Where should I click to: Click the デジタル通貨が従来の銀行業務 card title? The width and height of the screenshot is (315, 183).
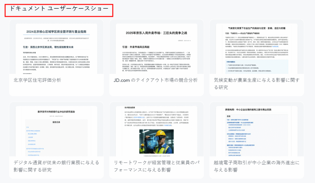pos(56,166)
